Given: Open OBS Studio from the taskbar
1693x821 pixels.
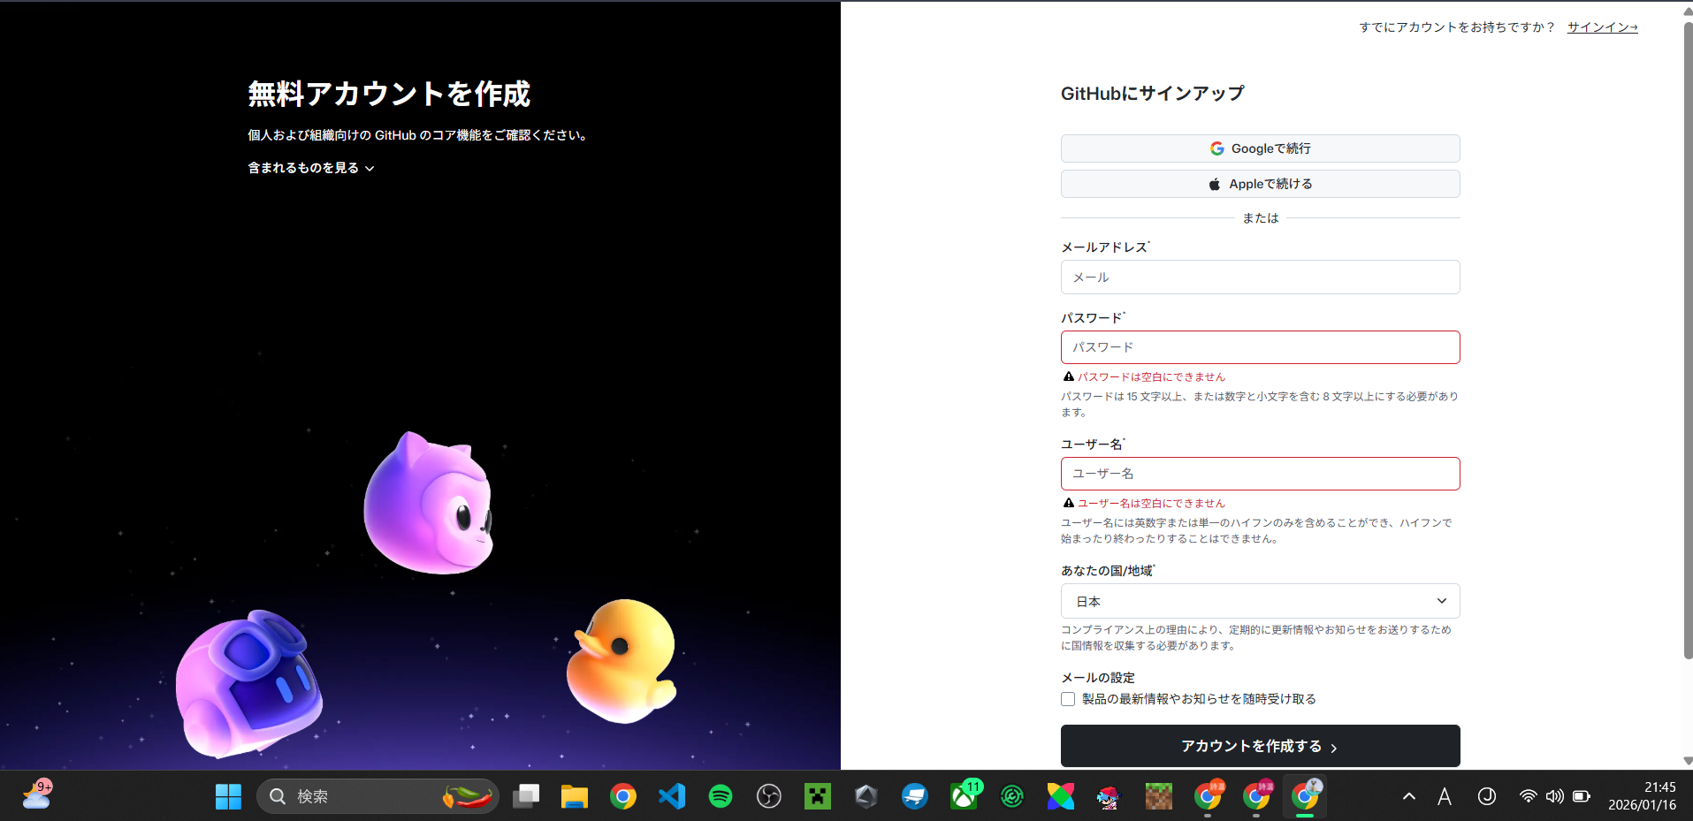Looking at the screenshot, I should (x=768, y=795).
